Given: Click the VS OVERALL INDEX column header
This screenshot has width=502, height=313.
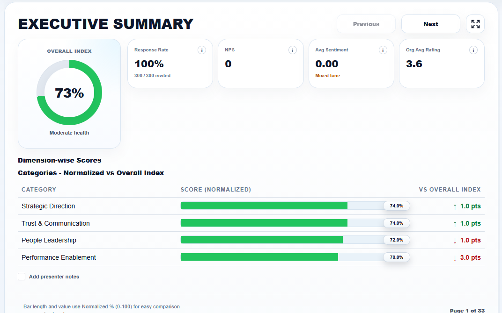Looking at the screenshot, I should point(450,189).
